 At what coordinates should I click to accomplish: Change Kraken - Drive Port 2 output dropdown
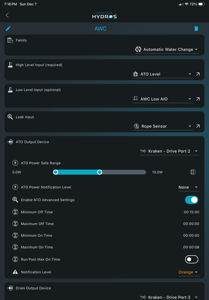[x=170, y=151]
